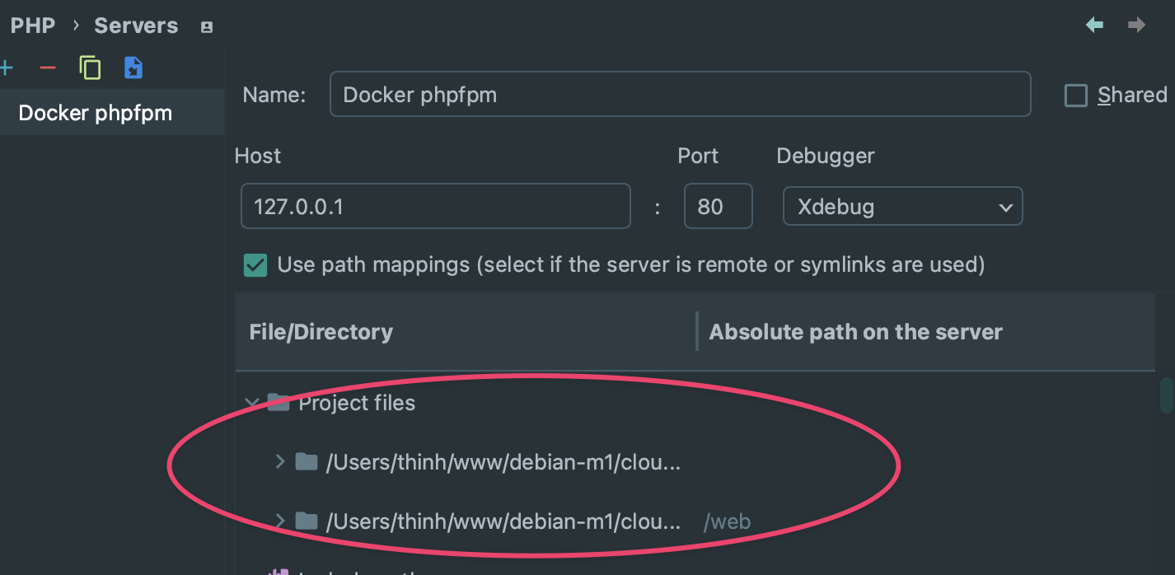Copy the selected server configuration
Image resolution: width=1175 pixels, height=575 pixels.
tap(90, 68)
